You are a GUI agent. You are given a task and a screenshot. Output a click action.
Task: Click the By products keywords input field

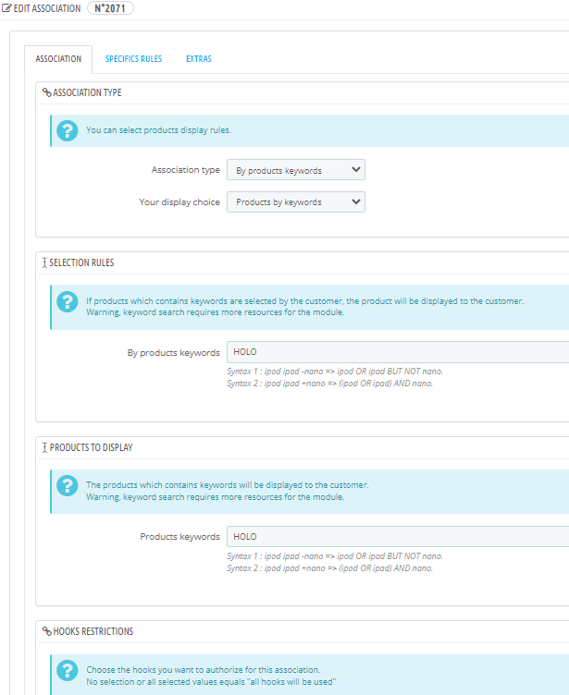398,352
